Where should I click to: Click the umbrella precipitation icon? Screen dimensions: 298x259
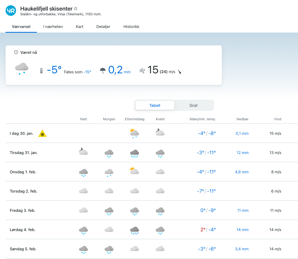click(103, 70)
